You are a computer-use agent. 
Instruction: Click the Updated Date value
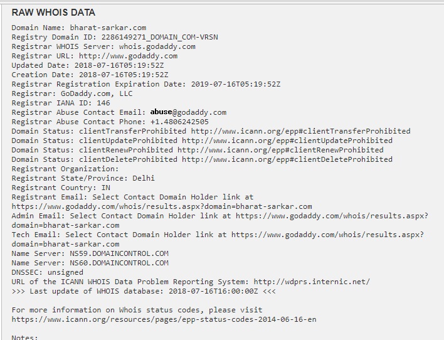(119, 65)
